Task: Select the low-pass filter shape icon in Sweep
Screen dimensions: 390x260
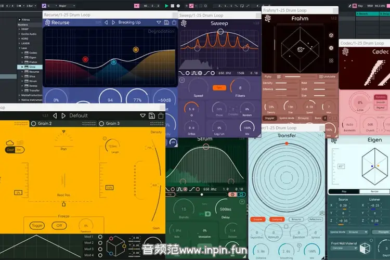Action: click(182, 73)
